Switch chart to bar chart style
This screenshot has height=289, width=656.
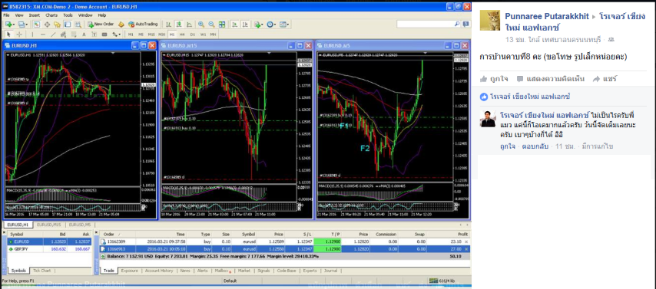(168, 25)
